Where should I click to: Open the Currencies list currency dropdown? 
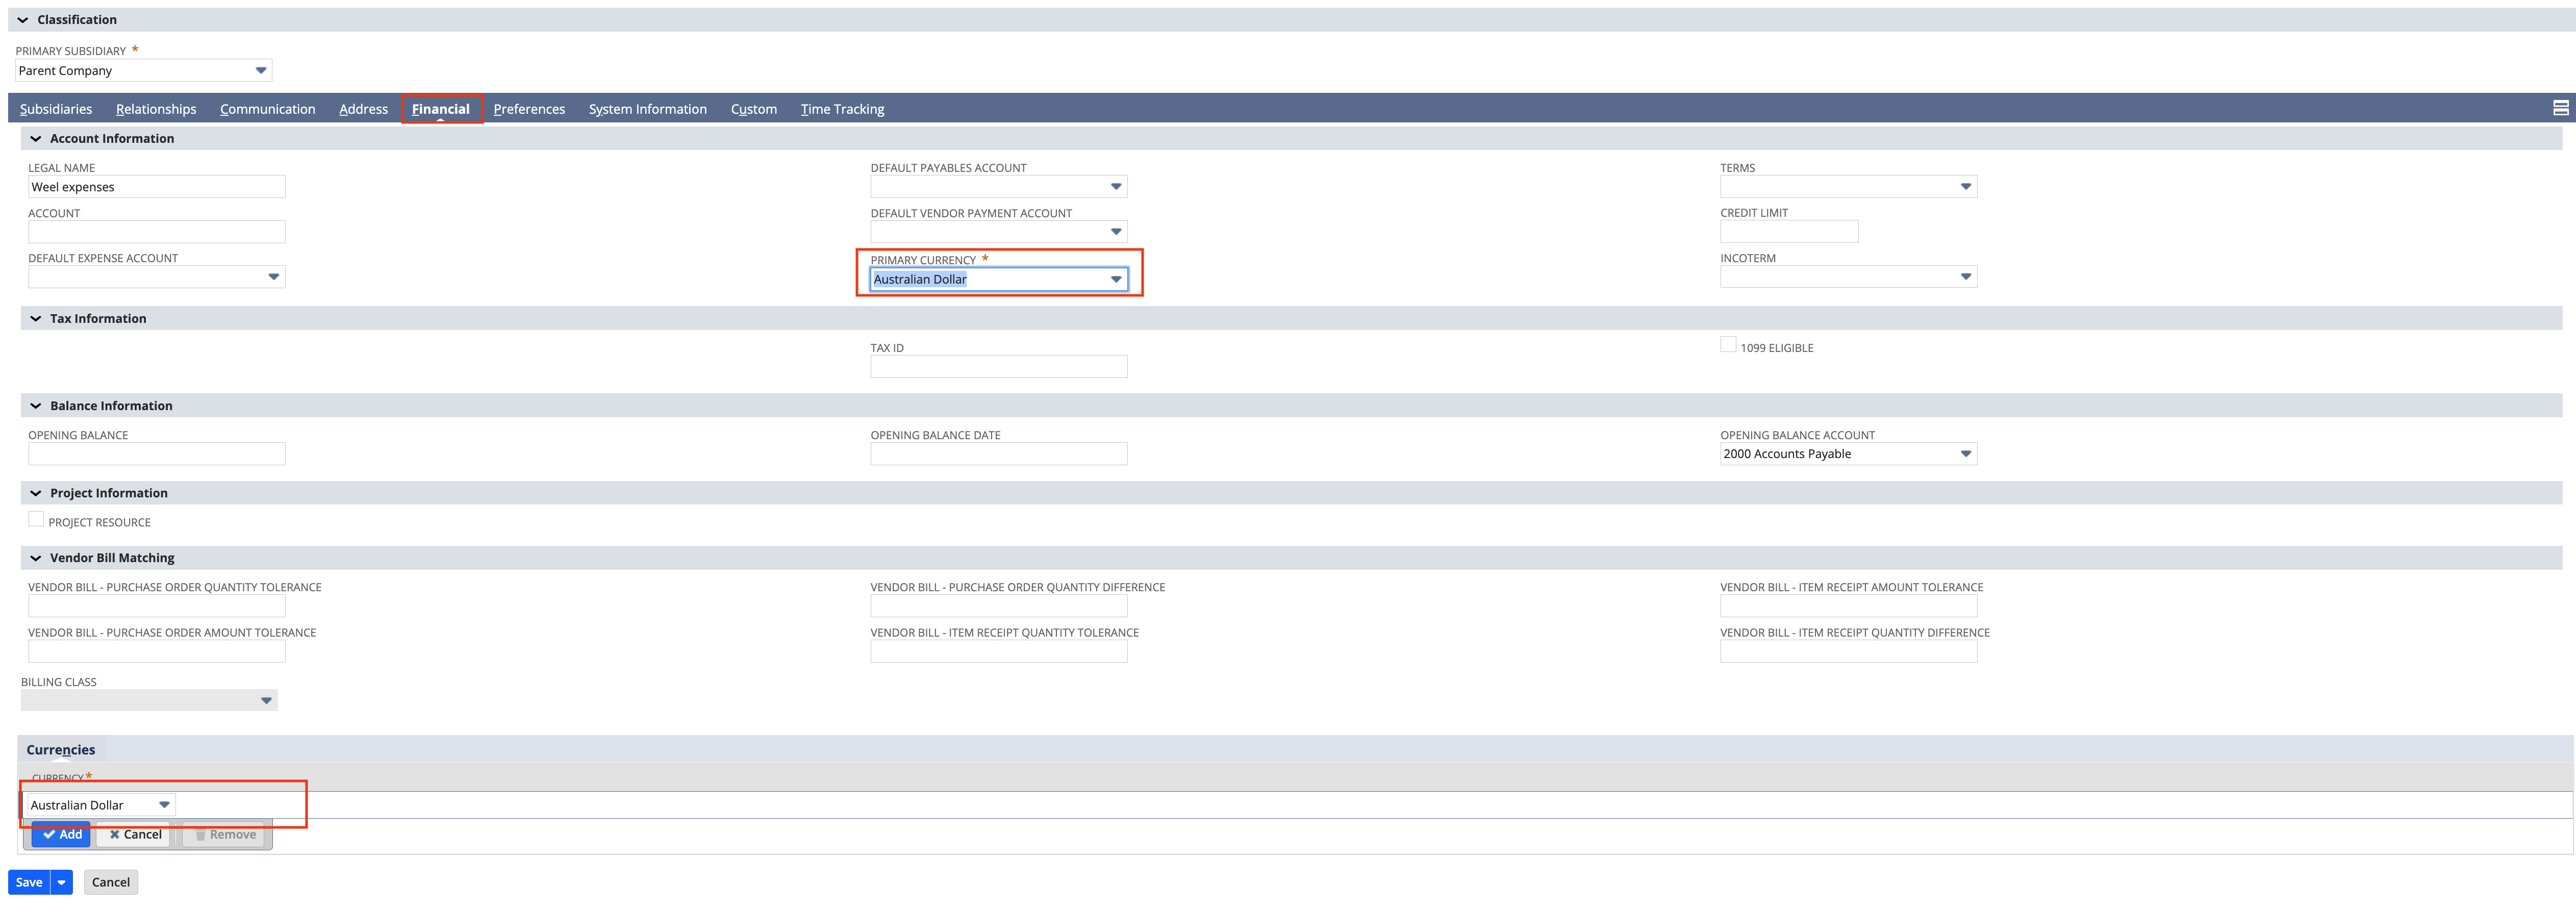tap(164, 805)
